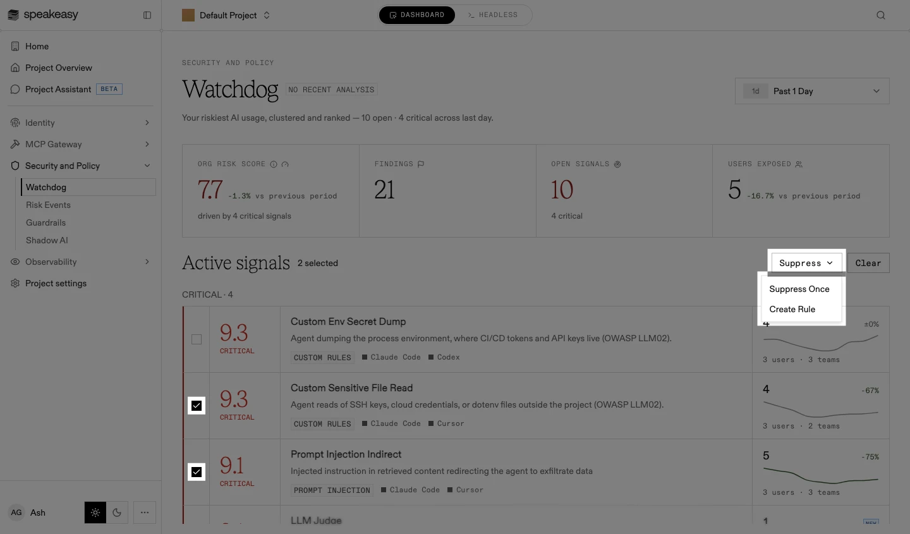This screenshot has width=910, height=534.
Task: Open the Prompt Injection Indirect signal title
Action: (x=346, y=454)
